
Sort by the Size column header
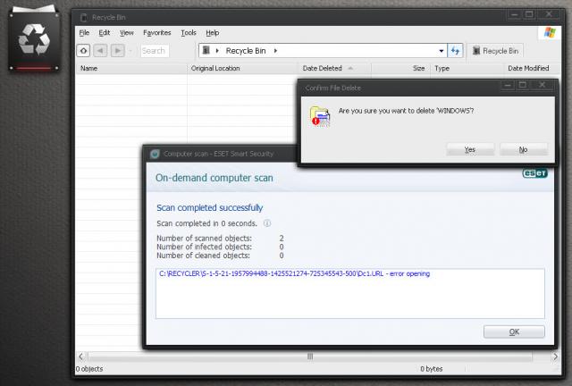coord(401,68)
